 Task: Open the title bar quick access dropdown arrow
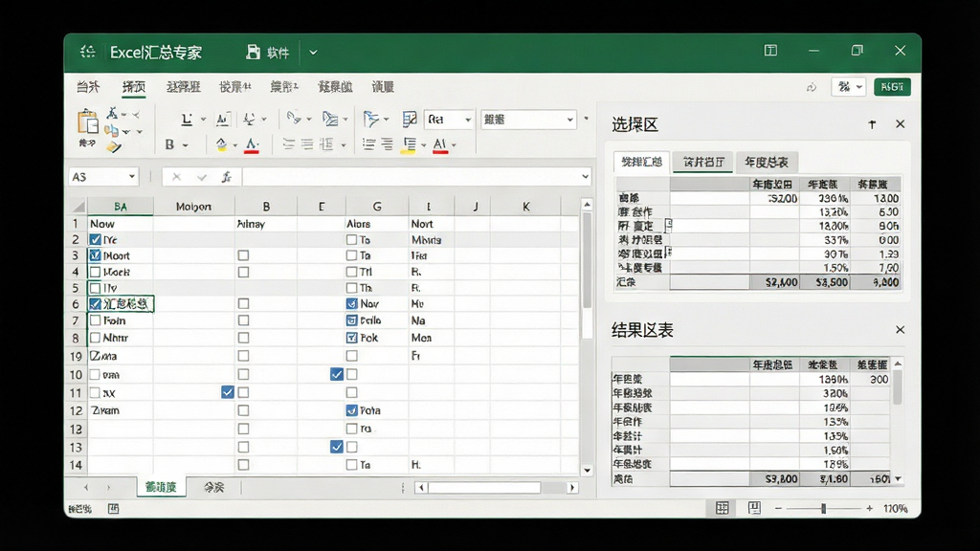pyautogui.click(x=313, y=53)
